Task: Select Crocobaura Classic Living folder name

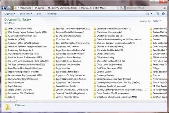Action: (117, 97)
